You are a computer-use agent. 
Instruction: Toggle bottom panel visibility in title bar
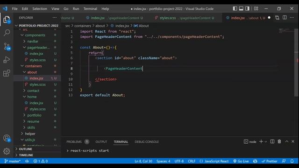pyautogui.click(x=241, y=8)
